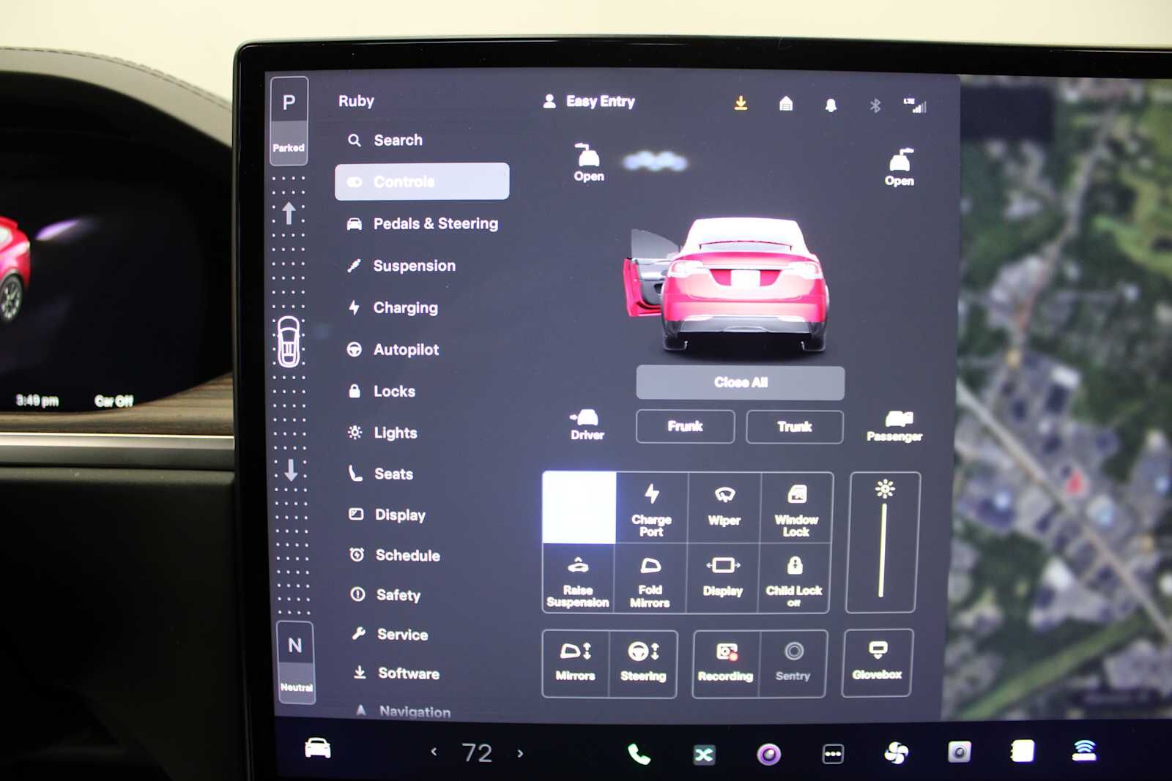Viewport: 1172px width, 781px height.
Task: Tap the Driver door icon
Action: tap(587, 425)
